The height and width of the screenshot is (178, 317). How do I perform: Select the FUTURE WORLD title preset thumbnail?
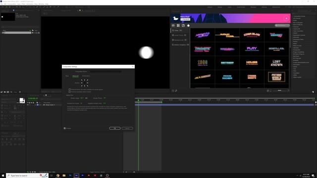(x=276, y=77)
